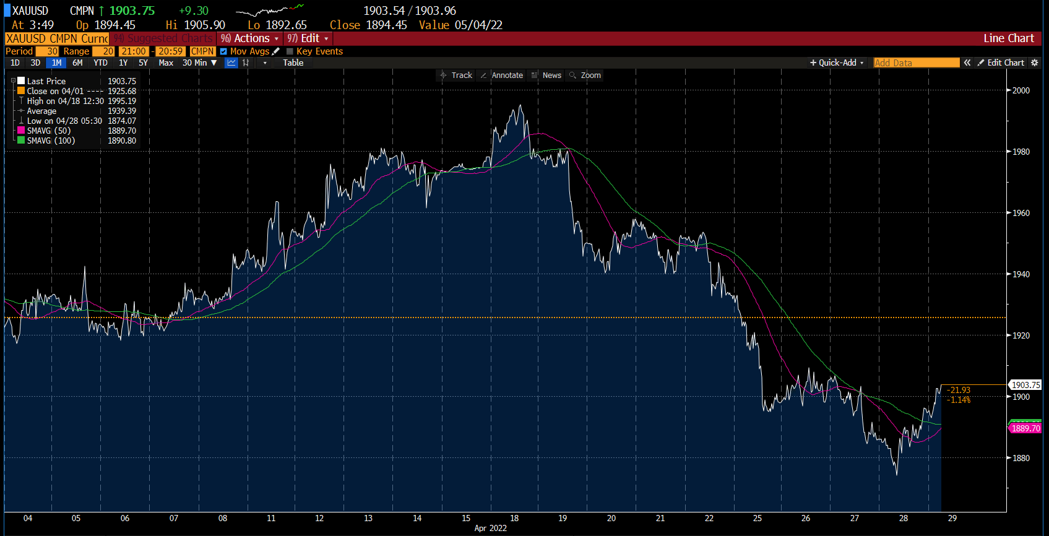The image size is (1049, 536).
Task: Switch to the 6M time range tab
Action: pyautogui.click(x=77, y=63)
